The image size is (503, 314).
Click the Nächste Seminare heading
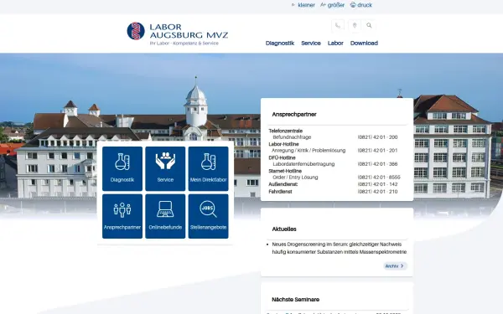click(295, 300)
